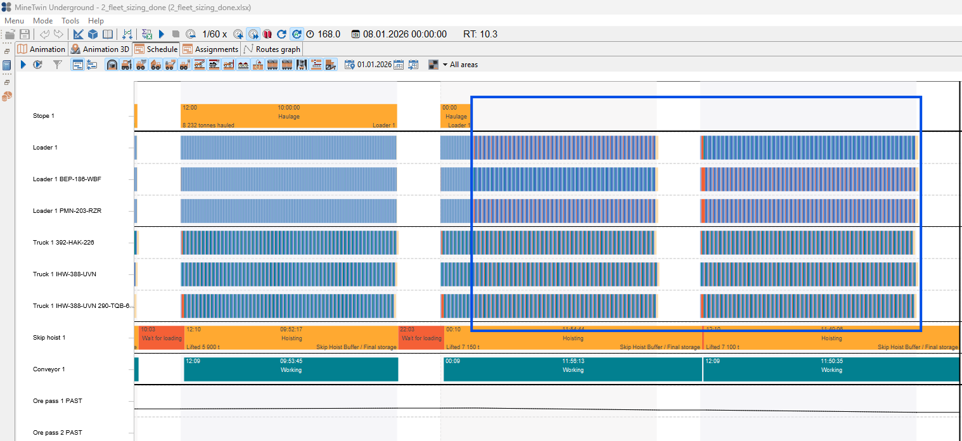Image resolution: width=962 pixels, height=441 pixels.
Task: Click the calendar location pin icon
Action: coord(349,65)
